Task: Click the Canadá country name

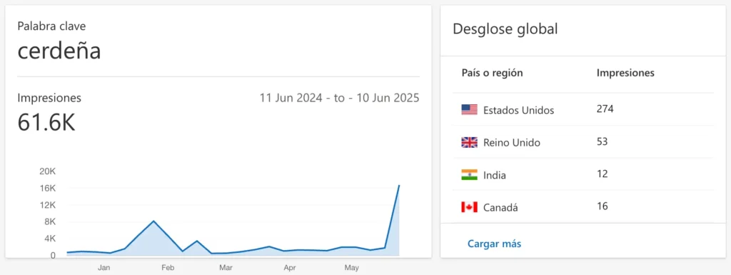Action: (x=500, y=208)
